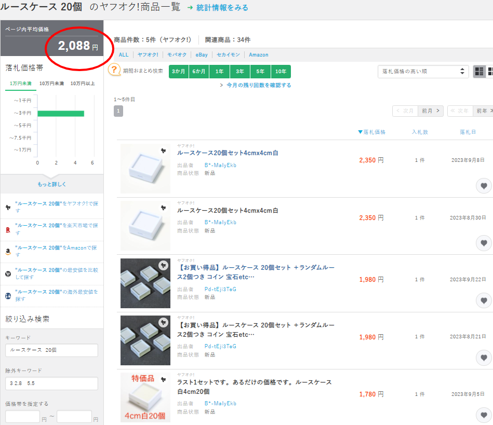Viewport: 493px width, 425px height.
Task: Switch to the 10万円未満 price tab
Action: [51, 84]
